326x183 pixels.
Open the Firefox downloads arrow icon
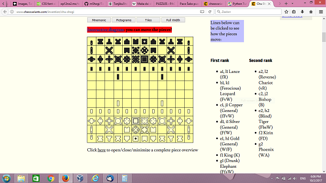302,12
